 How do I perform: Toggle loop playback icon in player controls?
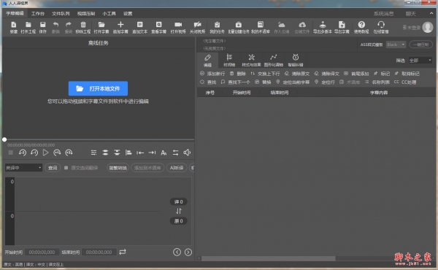[x=175, y=153]
